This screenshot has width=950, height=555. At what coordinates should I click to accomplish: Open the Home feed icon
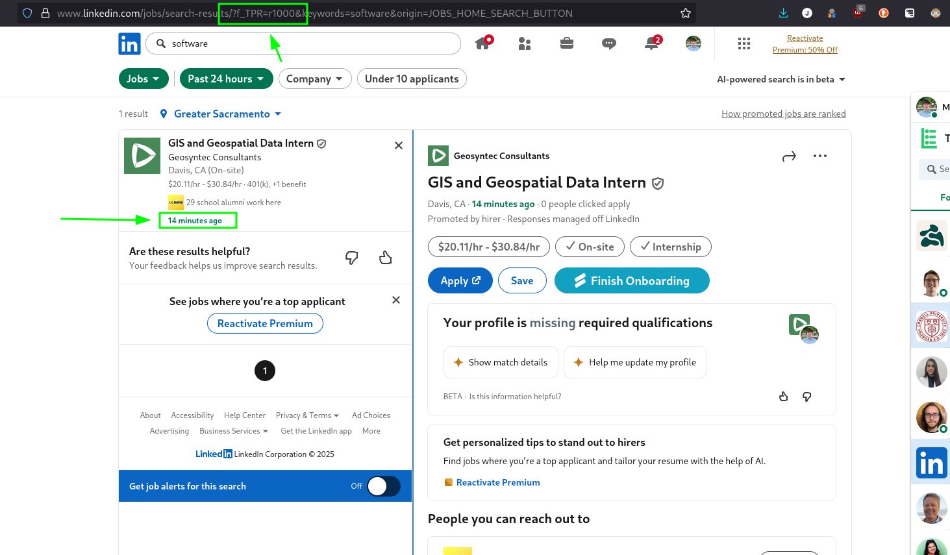point(483,43)
